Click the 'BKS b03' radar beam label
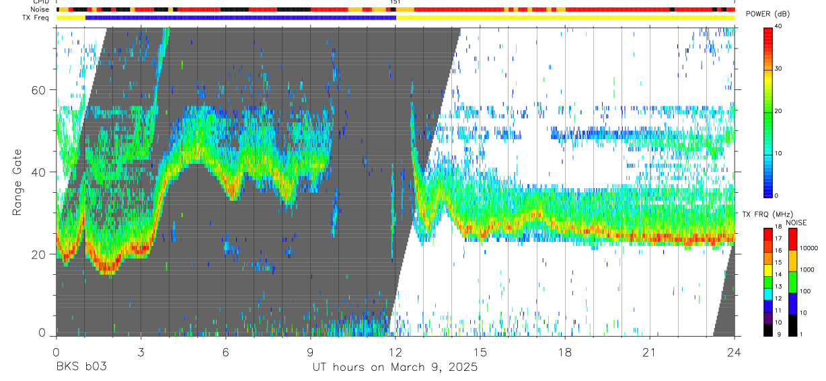Screen dimensions: 826x381 pyautogui.click(x=81, y=368)
